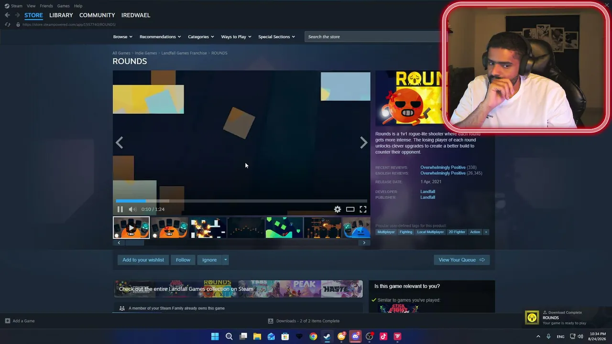Follow the ROUNDS game
This screenshot has height=344, width=612.
tap(183, 260)
